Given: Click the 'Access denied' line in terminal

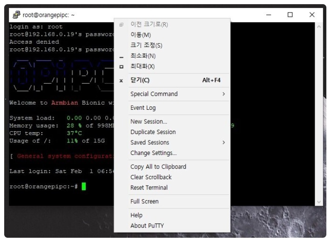Looking at the screenshot, I should click(x=34, y=42).
